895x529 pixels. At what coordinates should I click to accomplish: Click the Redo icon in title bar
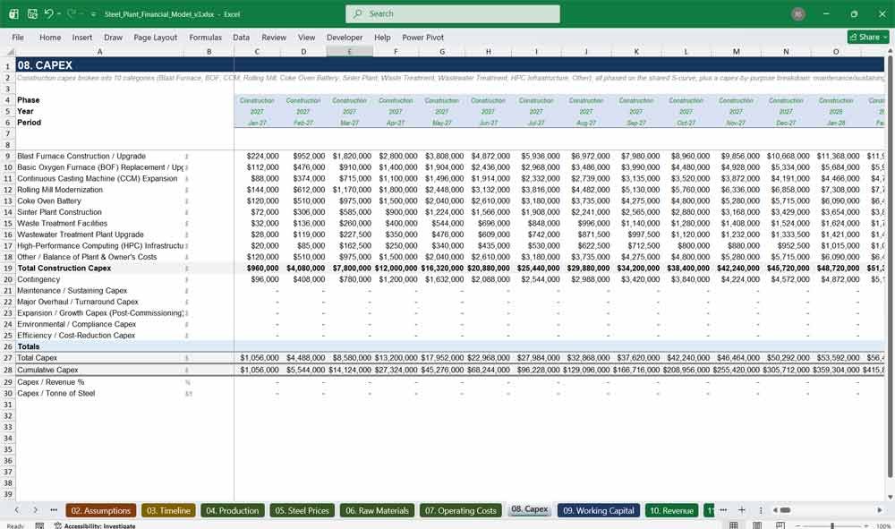pos(72,13)
